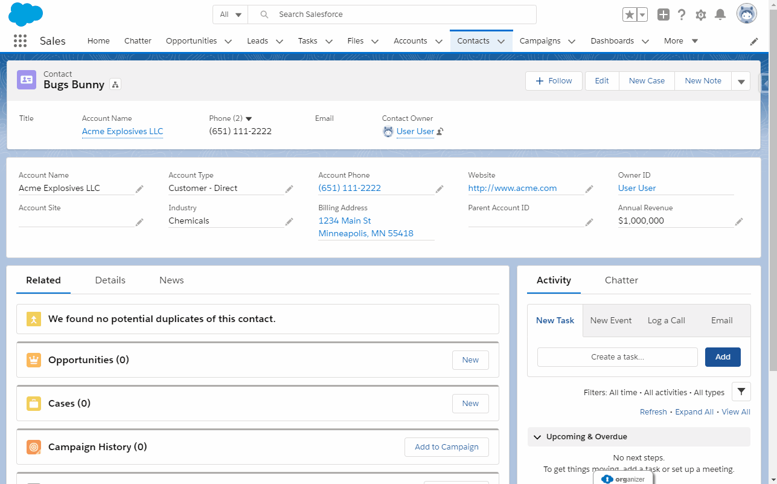777x484 pixels.
Task: Open the Notifications bell
Action: (720, 15)
